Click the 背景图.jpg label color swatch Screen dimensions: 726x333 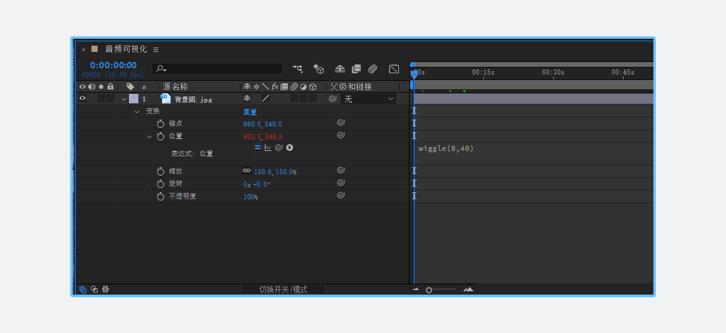tap(134, 99)
